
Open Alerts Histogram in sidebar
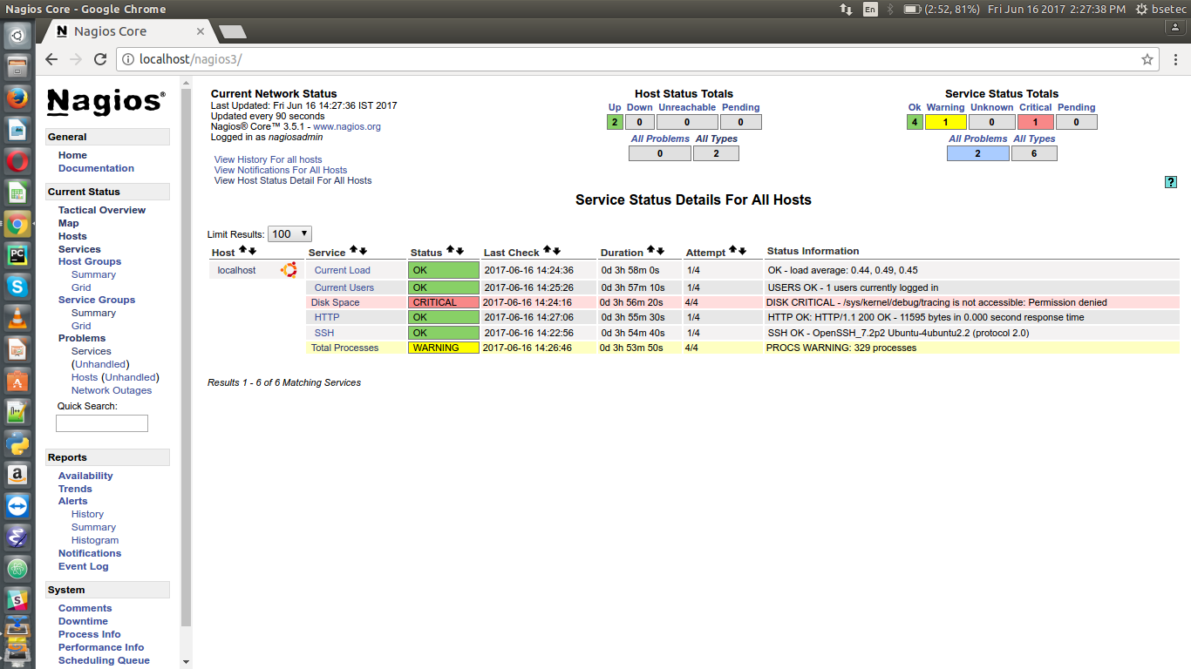(x=95, y=540)
